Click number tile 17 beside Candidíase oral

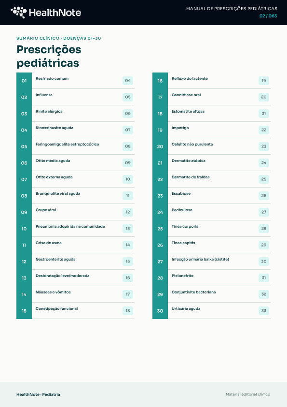tap(160, 97)
